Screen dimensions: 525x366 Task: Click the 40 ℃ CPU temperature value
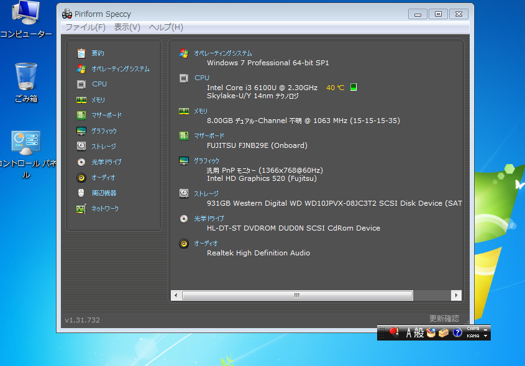[x=335, y=88]
